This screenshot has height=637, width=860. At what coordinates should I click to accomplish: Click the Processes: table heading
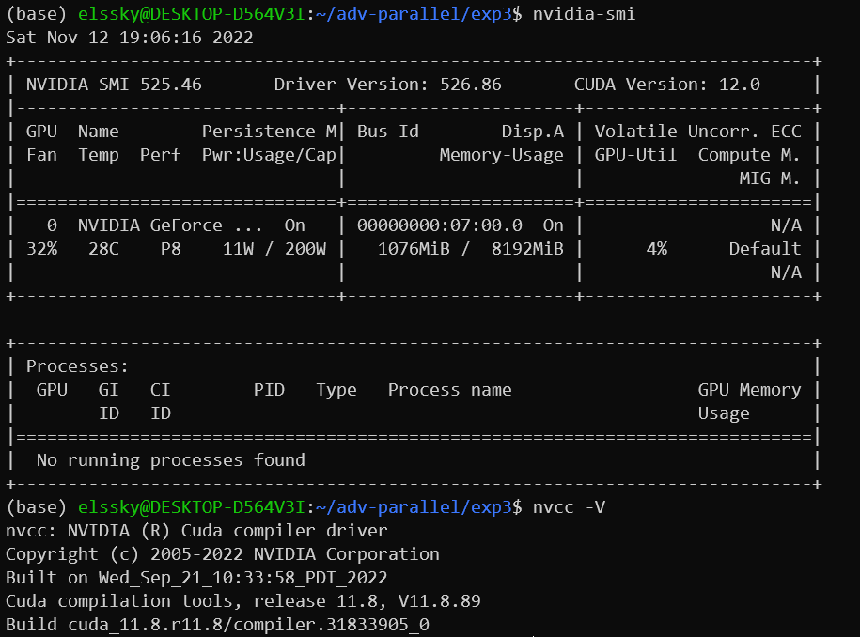[x=77, y=366]
